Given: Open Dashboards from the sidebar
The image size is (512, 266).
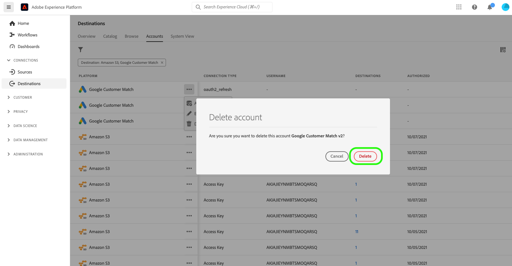Looking at the screenshot, I should 29,46.
